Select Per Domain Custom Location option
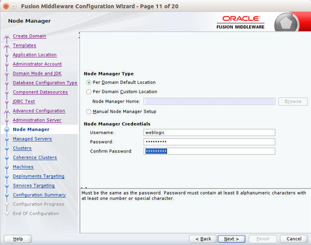This screenshot has width=311, height=245. click(x=89, y=92)
